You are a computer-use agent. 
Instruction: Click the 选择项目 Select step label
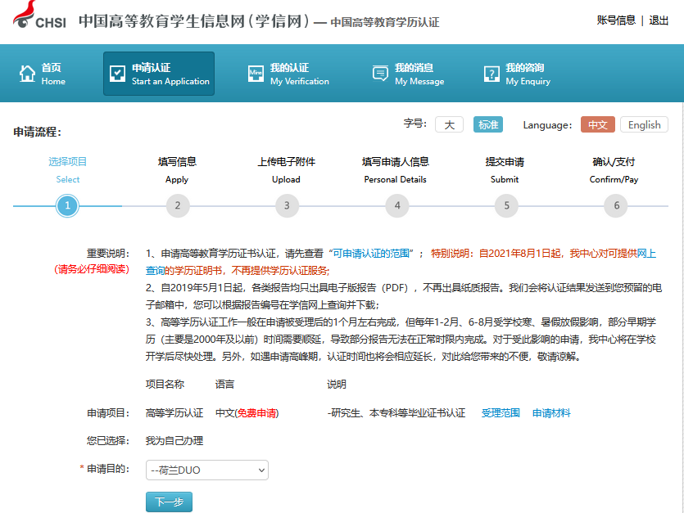68,170
